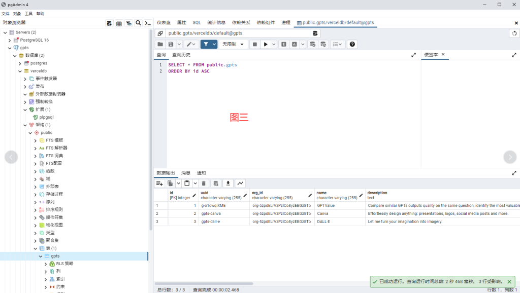The width and height of the screenshot is (520, 293).
Task: Click the edit pencil icon in uuid column header
Action: click(245, 195)
